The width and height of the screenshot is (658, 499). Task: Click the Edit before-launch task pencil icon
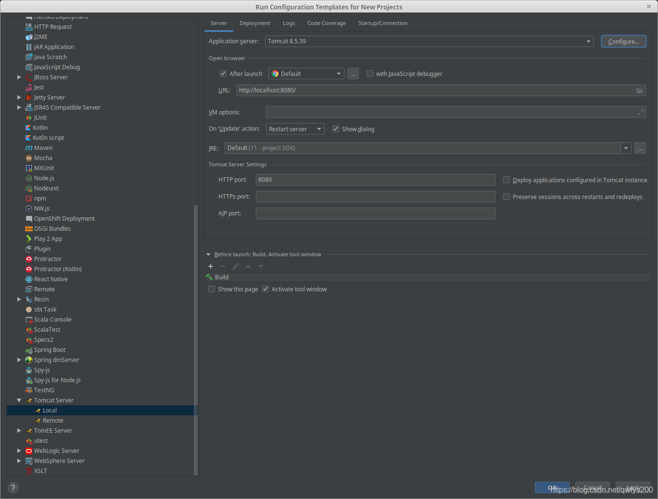[236, 266]
